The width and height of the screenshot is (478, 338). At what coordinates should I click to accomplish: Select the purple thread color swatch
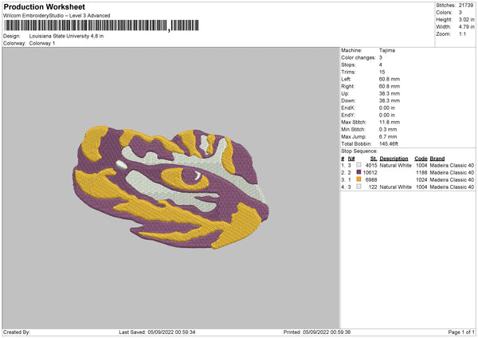click(358, 172)
